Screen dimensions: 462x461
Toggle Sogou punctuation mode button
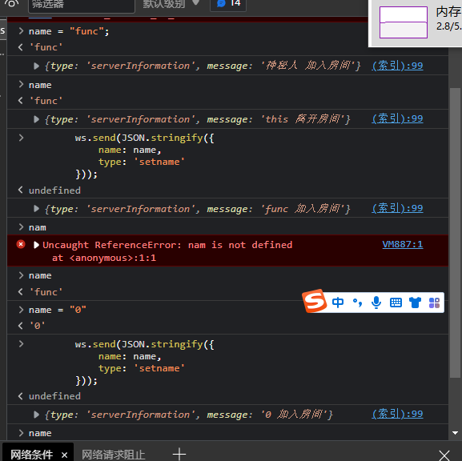(x=357, y=303)
